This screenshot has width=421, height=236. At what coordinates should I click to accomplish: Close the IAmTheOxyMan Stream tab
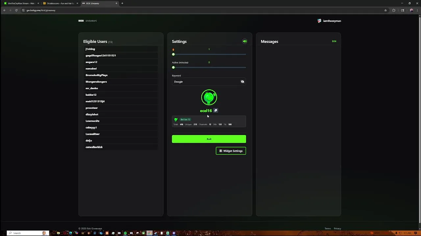pos(38,3)
